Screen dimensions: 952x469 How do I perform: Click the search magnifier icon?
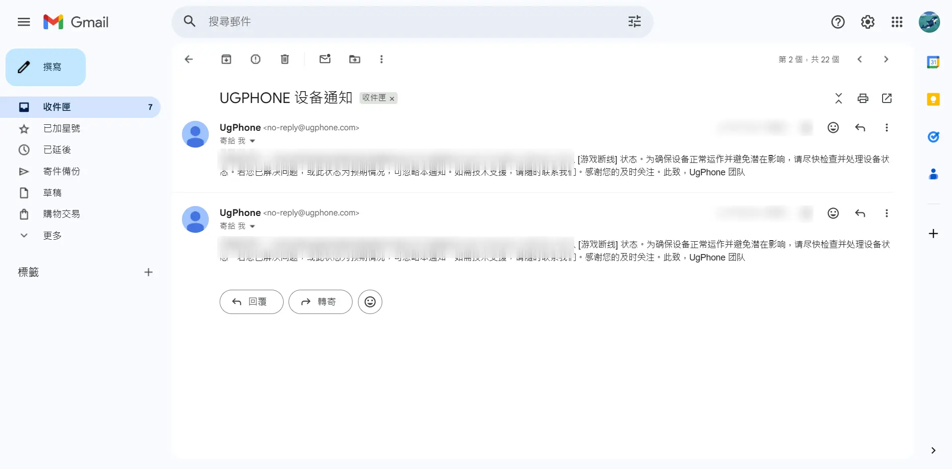pos(189,21)
